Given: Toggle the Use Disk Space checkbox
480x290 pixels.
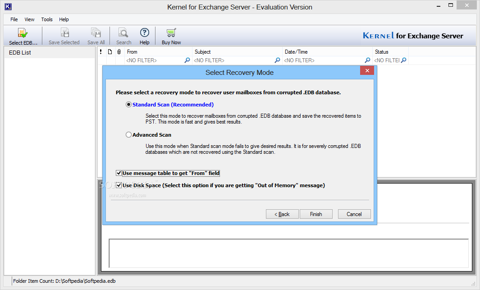Looking at the screenshot, I should click(x=119, y=185).
